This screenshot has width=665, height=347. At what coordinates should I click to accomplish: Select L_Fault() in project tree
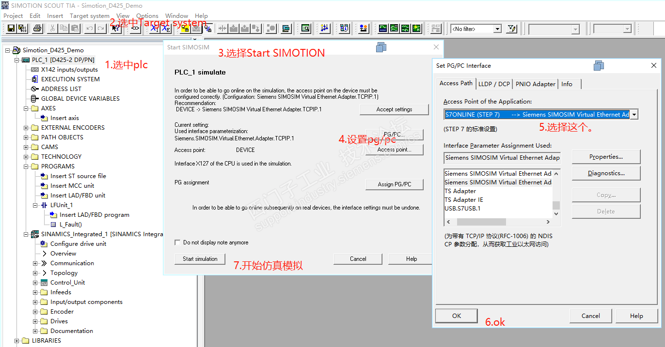(70, 224)
